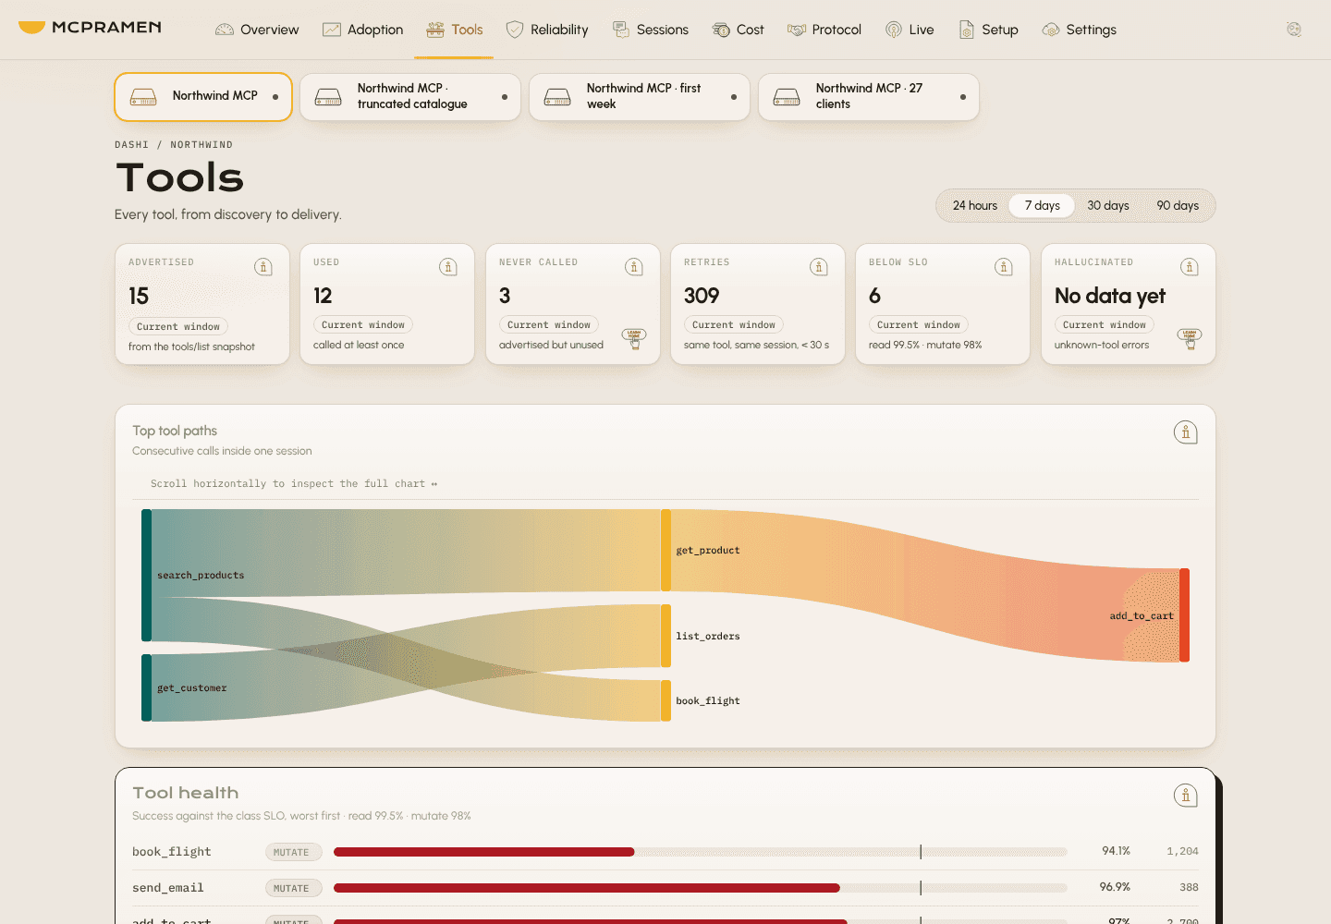This screenshot has width=1331, height=924.
Task: Open the Advertised card info icon
Action: pos(263,267)
